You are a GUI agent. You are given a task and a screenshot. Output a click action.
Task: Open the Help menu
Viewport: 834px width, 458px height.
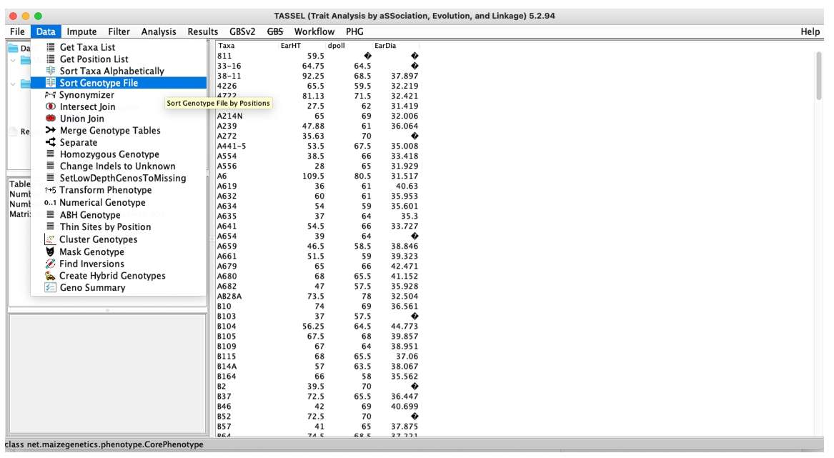(810, 31)
